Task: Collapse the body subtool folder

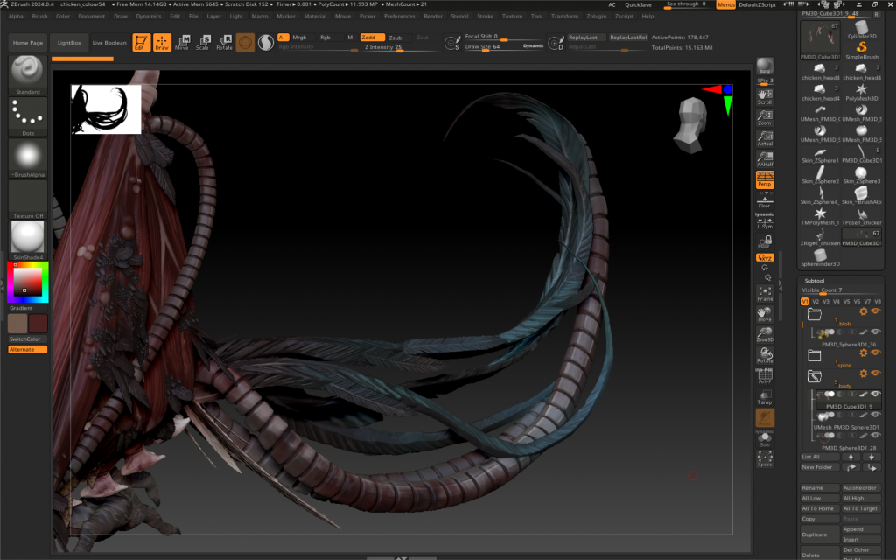Action: click(x=815, y=376)
